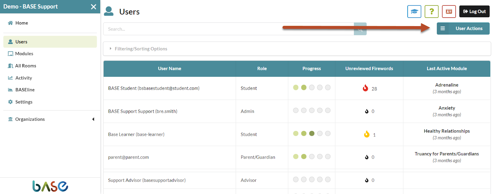Click the Organizations institution icon
Image resolution: width=493 pixels, height=194 pixels.
[10, 119]
